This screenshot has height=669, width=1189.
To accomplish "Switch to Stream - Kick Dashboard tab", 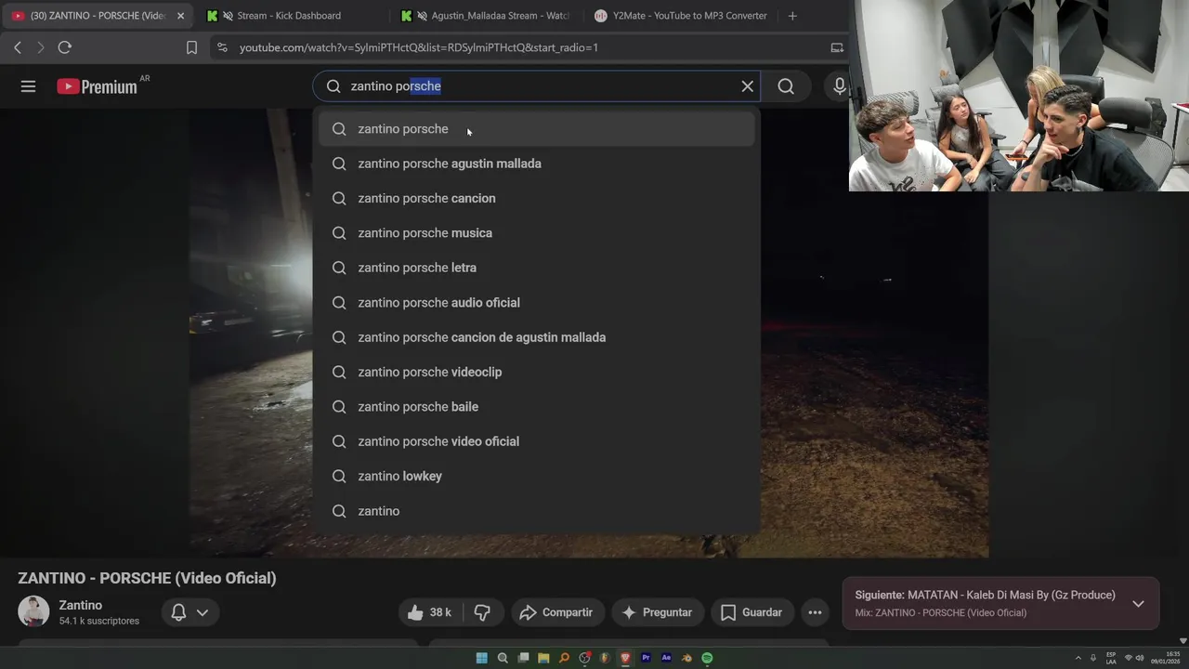I will click(x=288, y=16).
